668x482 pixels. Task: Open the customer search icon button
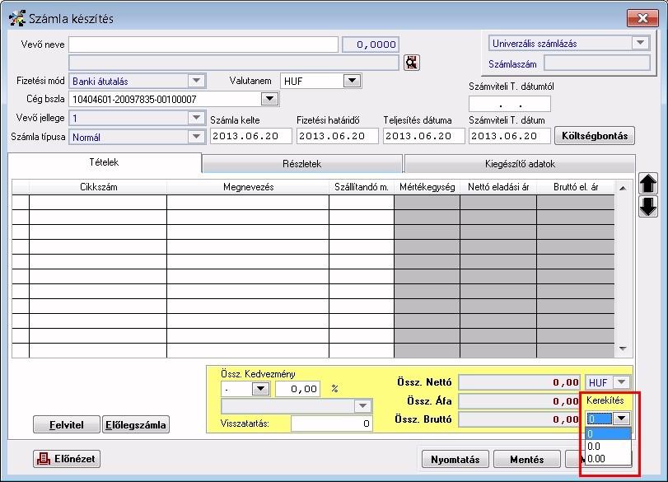click(x=412, y=63)
